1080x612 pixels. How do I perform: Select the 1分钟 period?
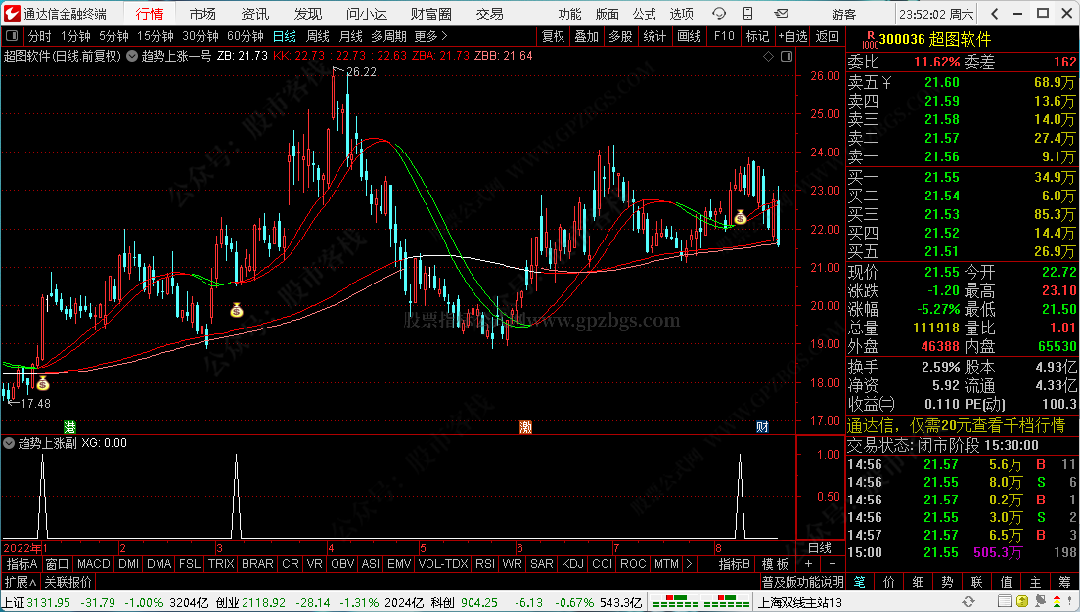[75, 36]
